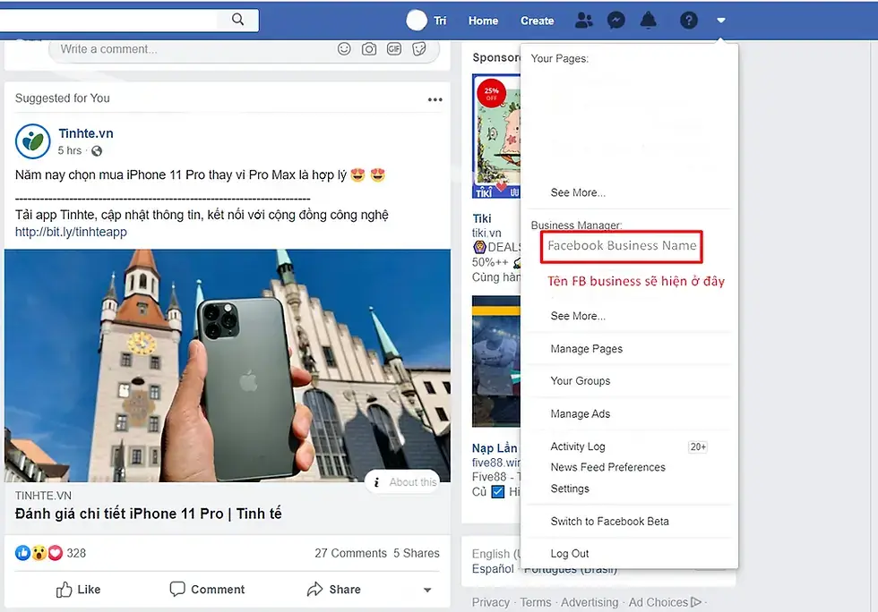Switch language to Español

492,569
